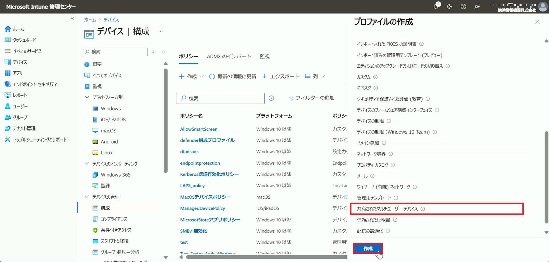Collapse the デバイスのオンボーディング section
The width and height of the screenshot is (549, 262).
click(87, 164)
